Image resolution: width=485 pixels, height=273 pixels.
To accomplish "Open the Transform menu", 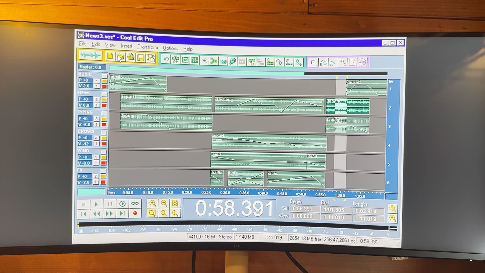I will [x=148, y=47].
